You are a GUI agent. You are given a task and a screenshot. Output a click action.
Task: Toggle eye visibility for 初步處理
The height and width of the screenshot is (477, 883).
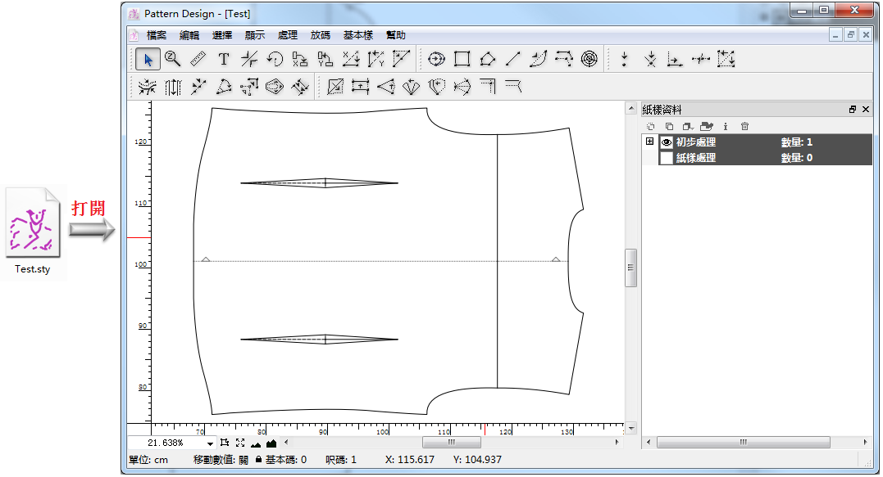tap(667, 142)
